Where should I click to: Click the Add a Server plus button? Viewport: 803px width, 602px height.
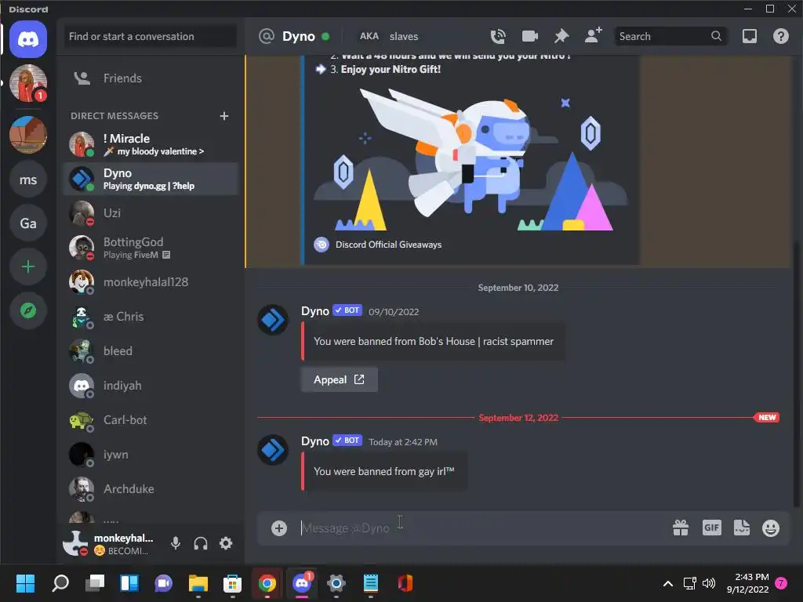click(x=28, y=267)
